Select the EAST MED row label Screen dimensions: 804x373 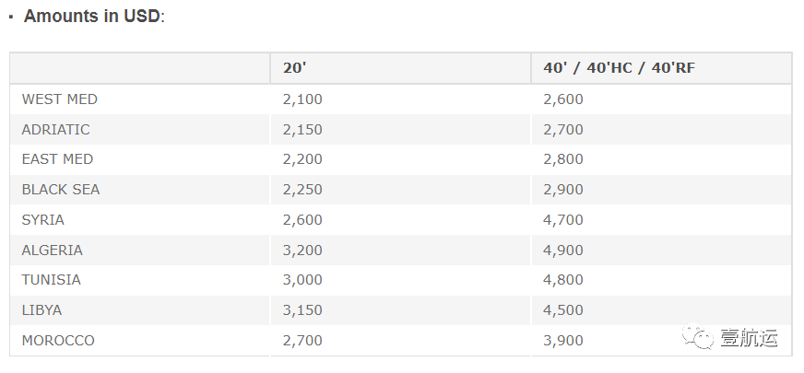tap(57, 159)
